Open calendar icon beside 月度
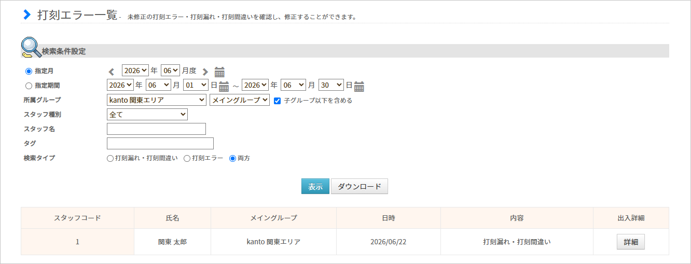Screen dimensions: 691x264 tap(220, 72)
